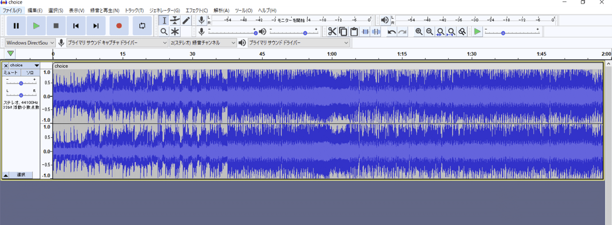Open the トラック(T) menu
Image resolution: width=612 pixels, height=225 pixels.
[x=134, y=10]
